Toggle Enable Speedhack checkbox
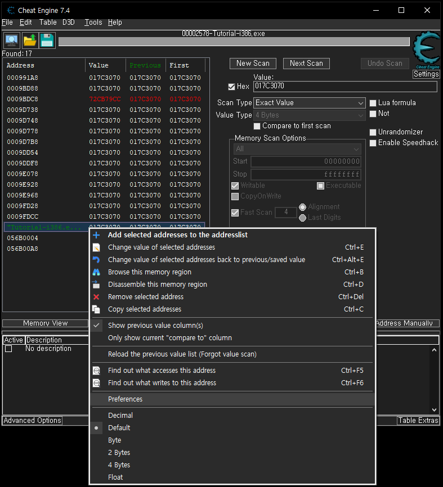 [373, 143]
